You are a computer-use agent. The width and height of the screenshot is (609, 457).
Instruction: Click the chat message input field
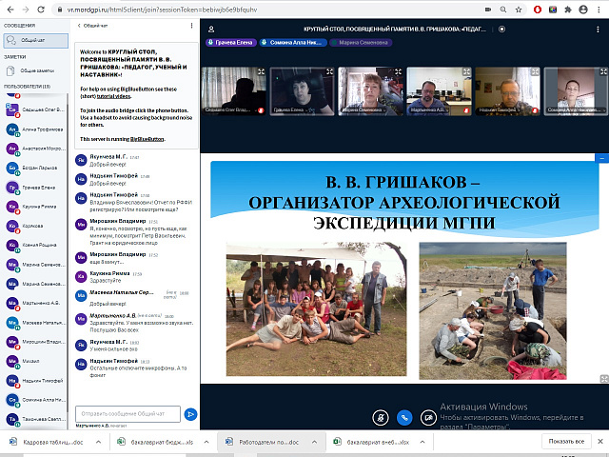point(128,414)
